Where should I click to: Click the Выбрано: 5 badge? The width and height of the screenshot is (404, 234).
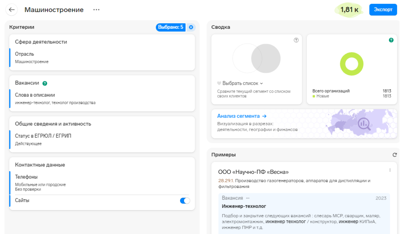171,27
